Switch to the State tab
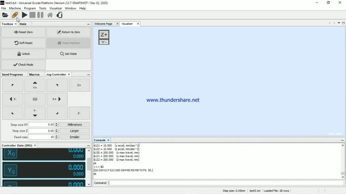This screenshot has height=194, width=346. [x=23, y=24]
